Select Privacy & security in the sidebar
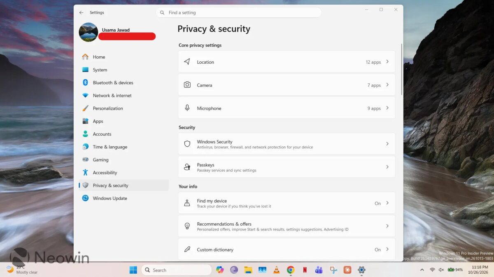Viewport: 494px width, 277px height. (x=123, y=185)
